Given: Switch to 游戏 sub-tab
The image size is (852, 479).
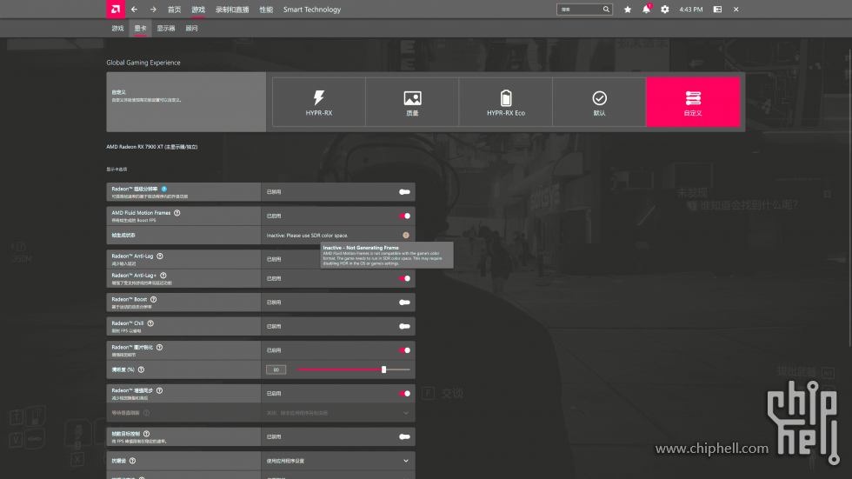Looking at the screenshot, I should pos(118,28).
